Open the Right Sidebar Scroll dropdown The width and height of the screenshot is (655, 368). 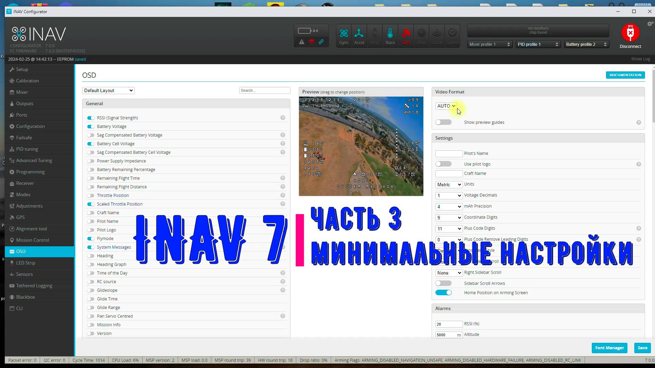pos(449,273)
